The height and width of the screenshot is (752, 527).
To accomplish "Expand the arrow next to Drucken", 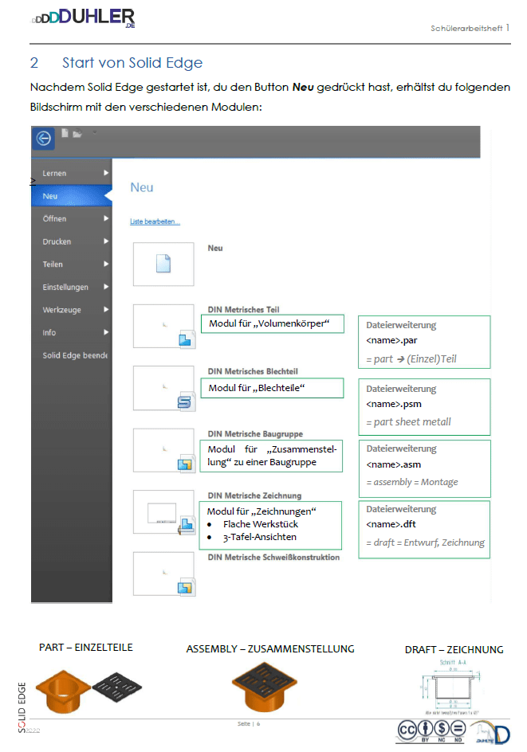I will tap(106, 241).
